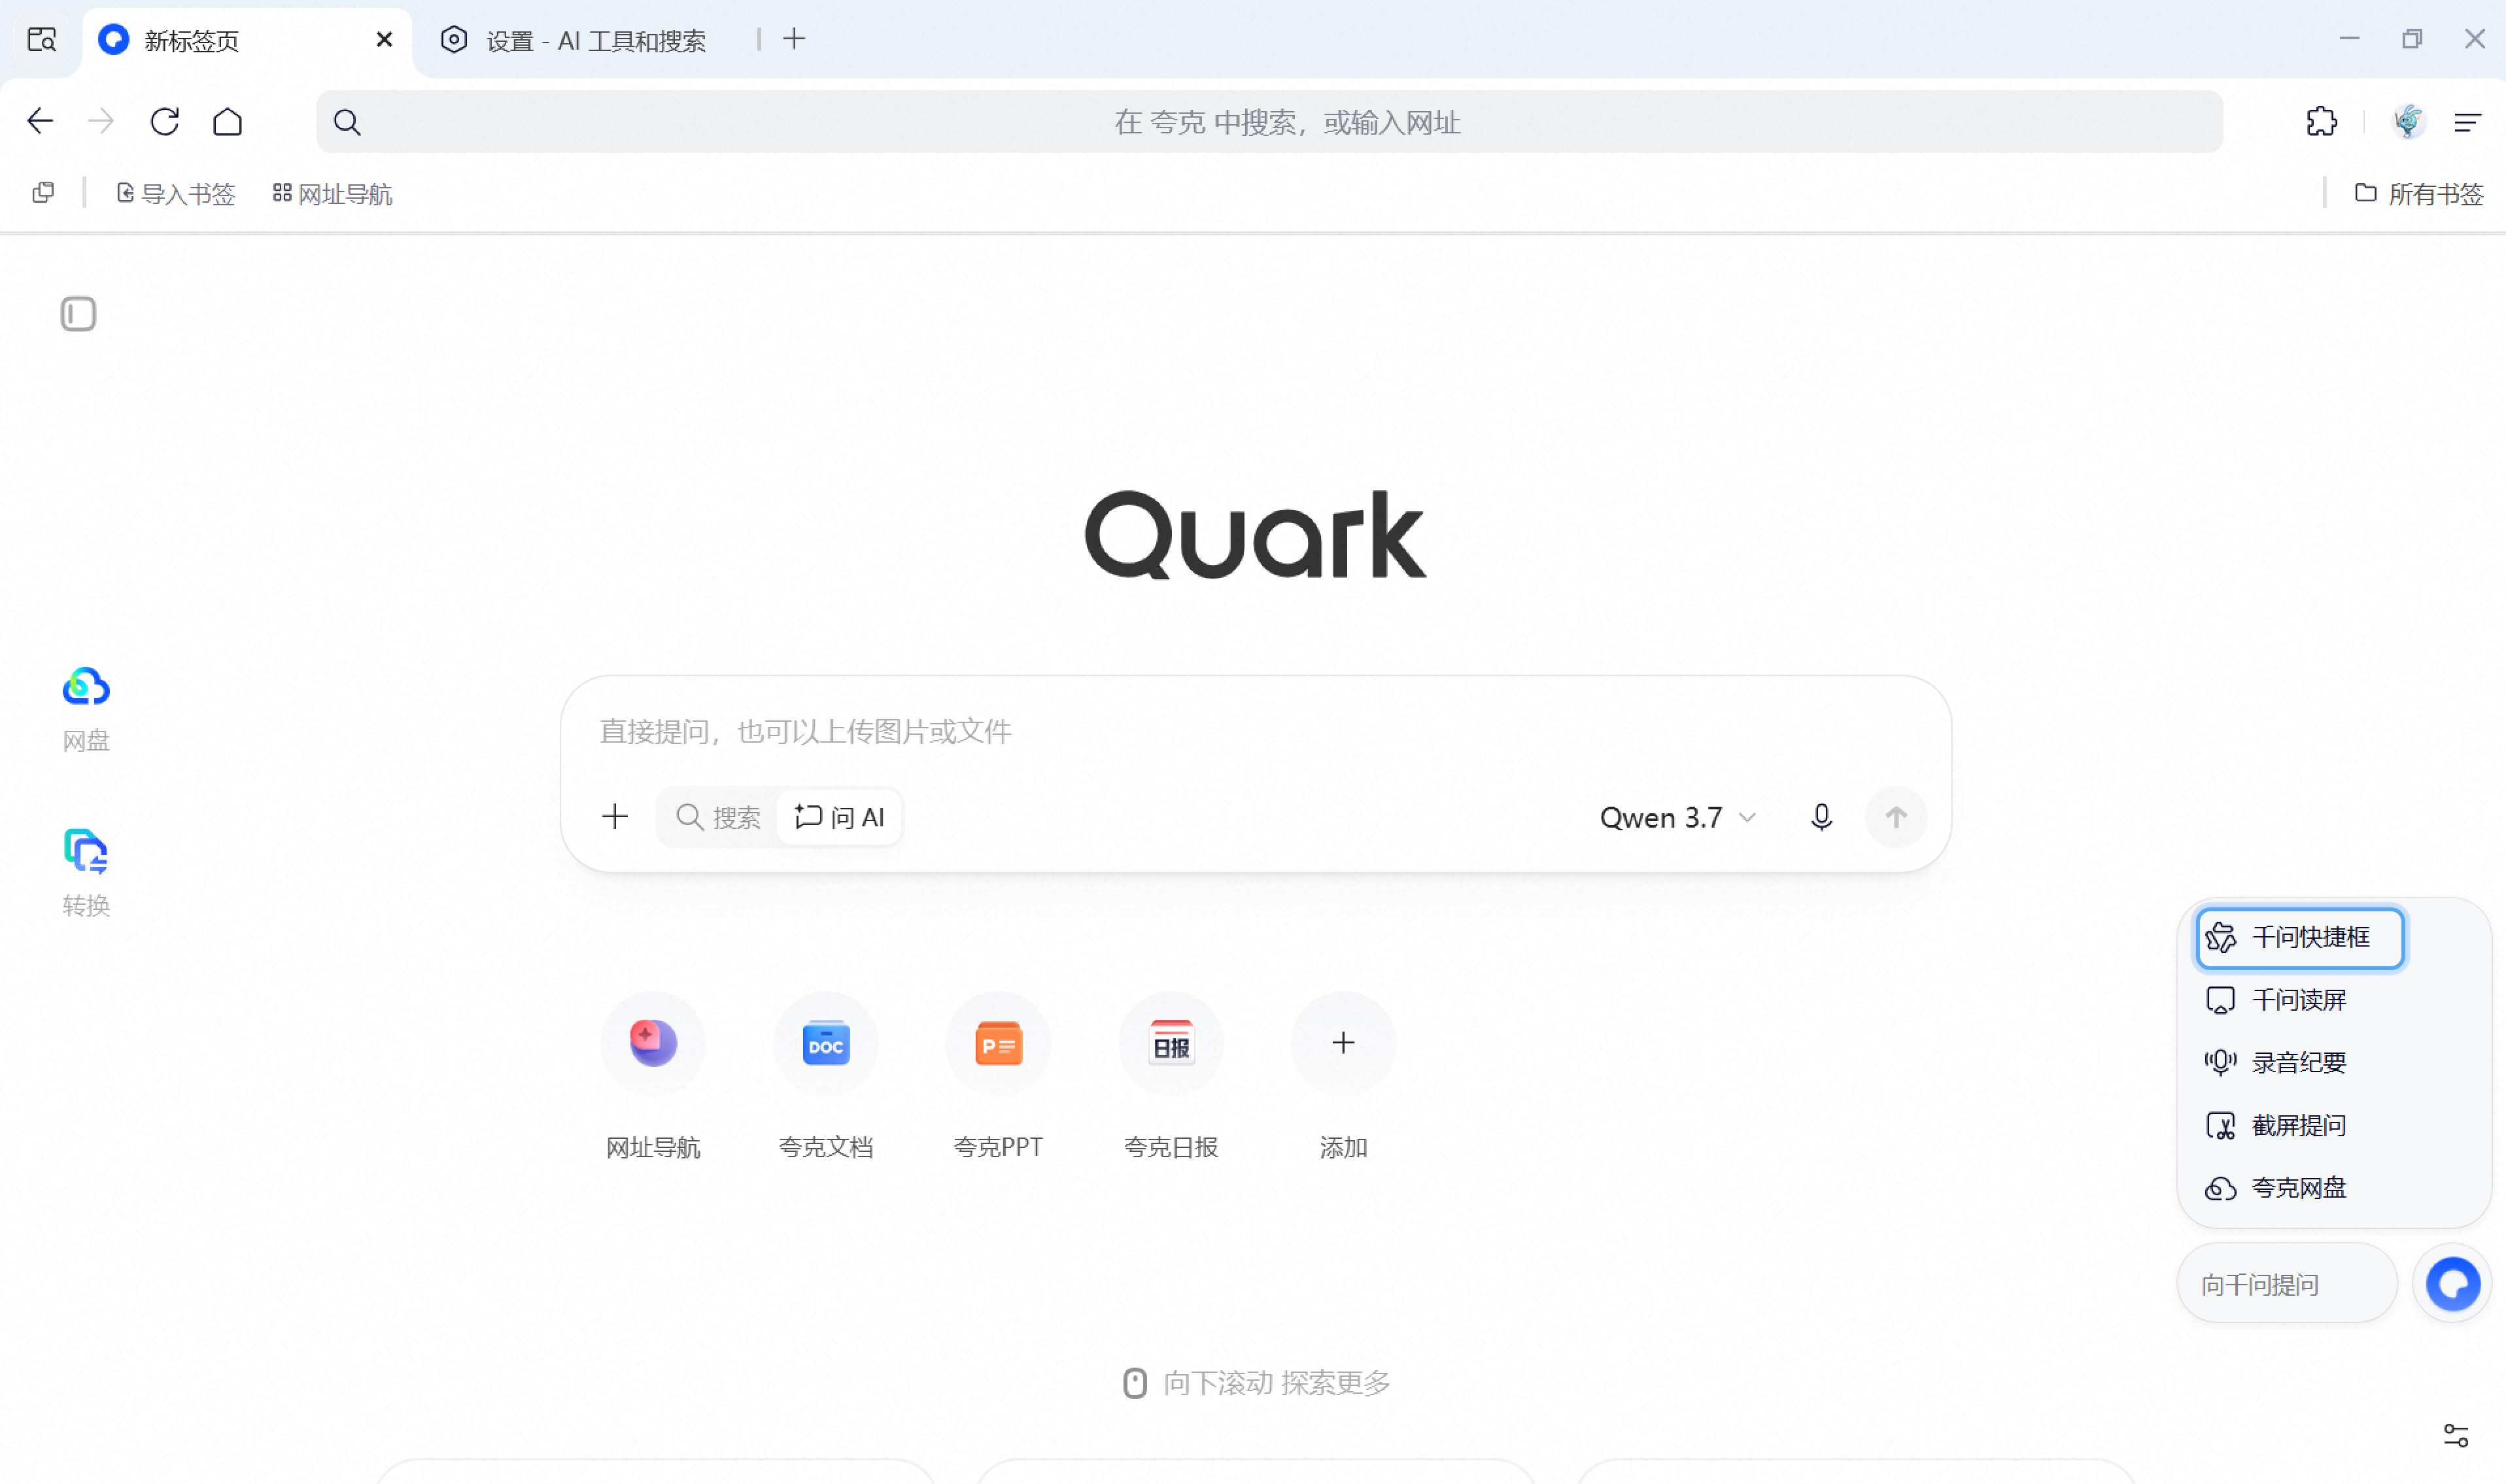Switch to 问 AI mode
Screen dimensions: 2506x1484
(839, 818)
